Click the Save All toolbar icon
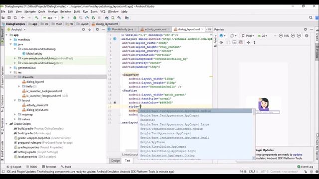The image size is (319, 179). coord(9,18)
